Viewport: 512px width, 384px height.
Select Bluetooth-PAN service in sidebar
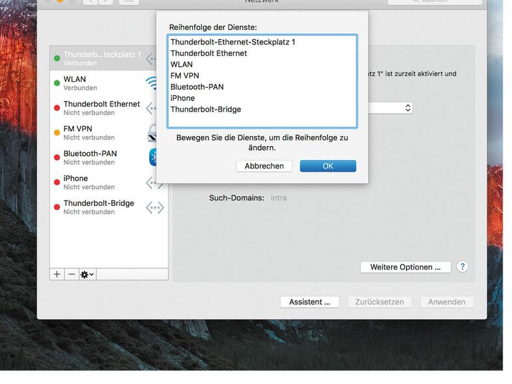(103, 157)
